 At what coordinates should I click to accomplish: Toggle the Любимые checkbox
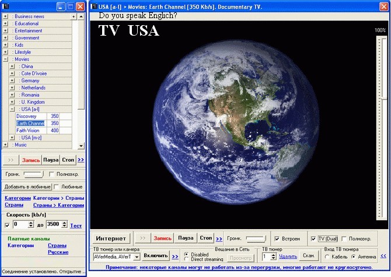[x=57, y=187]
